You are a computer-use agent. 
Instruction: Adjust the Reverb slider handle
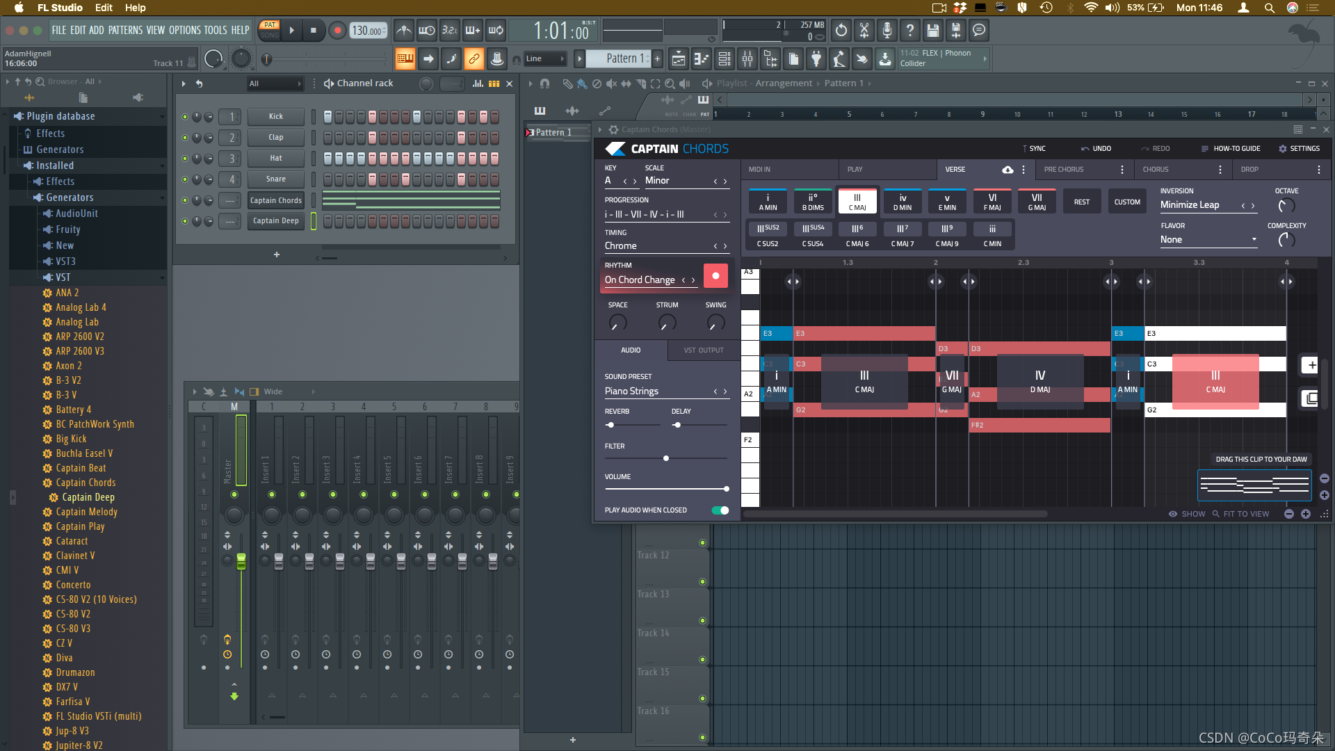point(610,426)
